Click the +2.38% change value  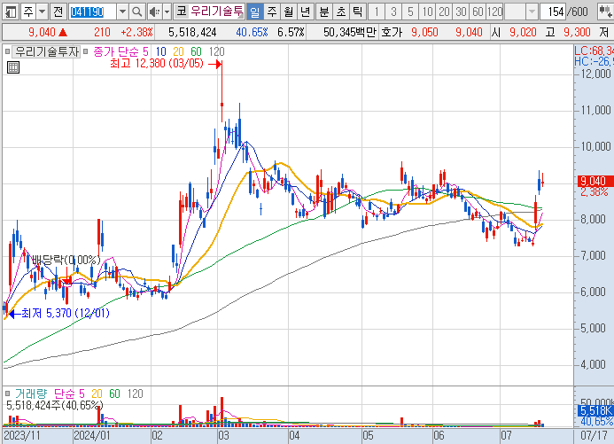136,32
